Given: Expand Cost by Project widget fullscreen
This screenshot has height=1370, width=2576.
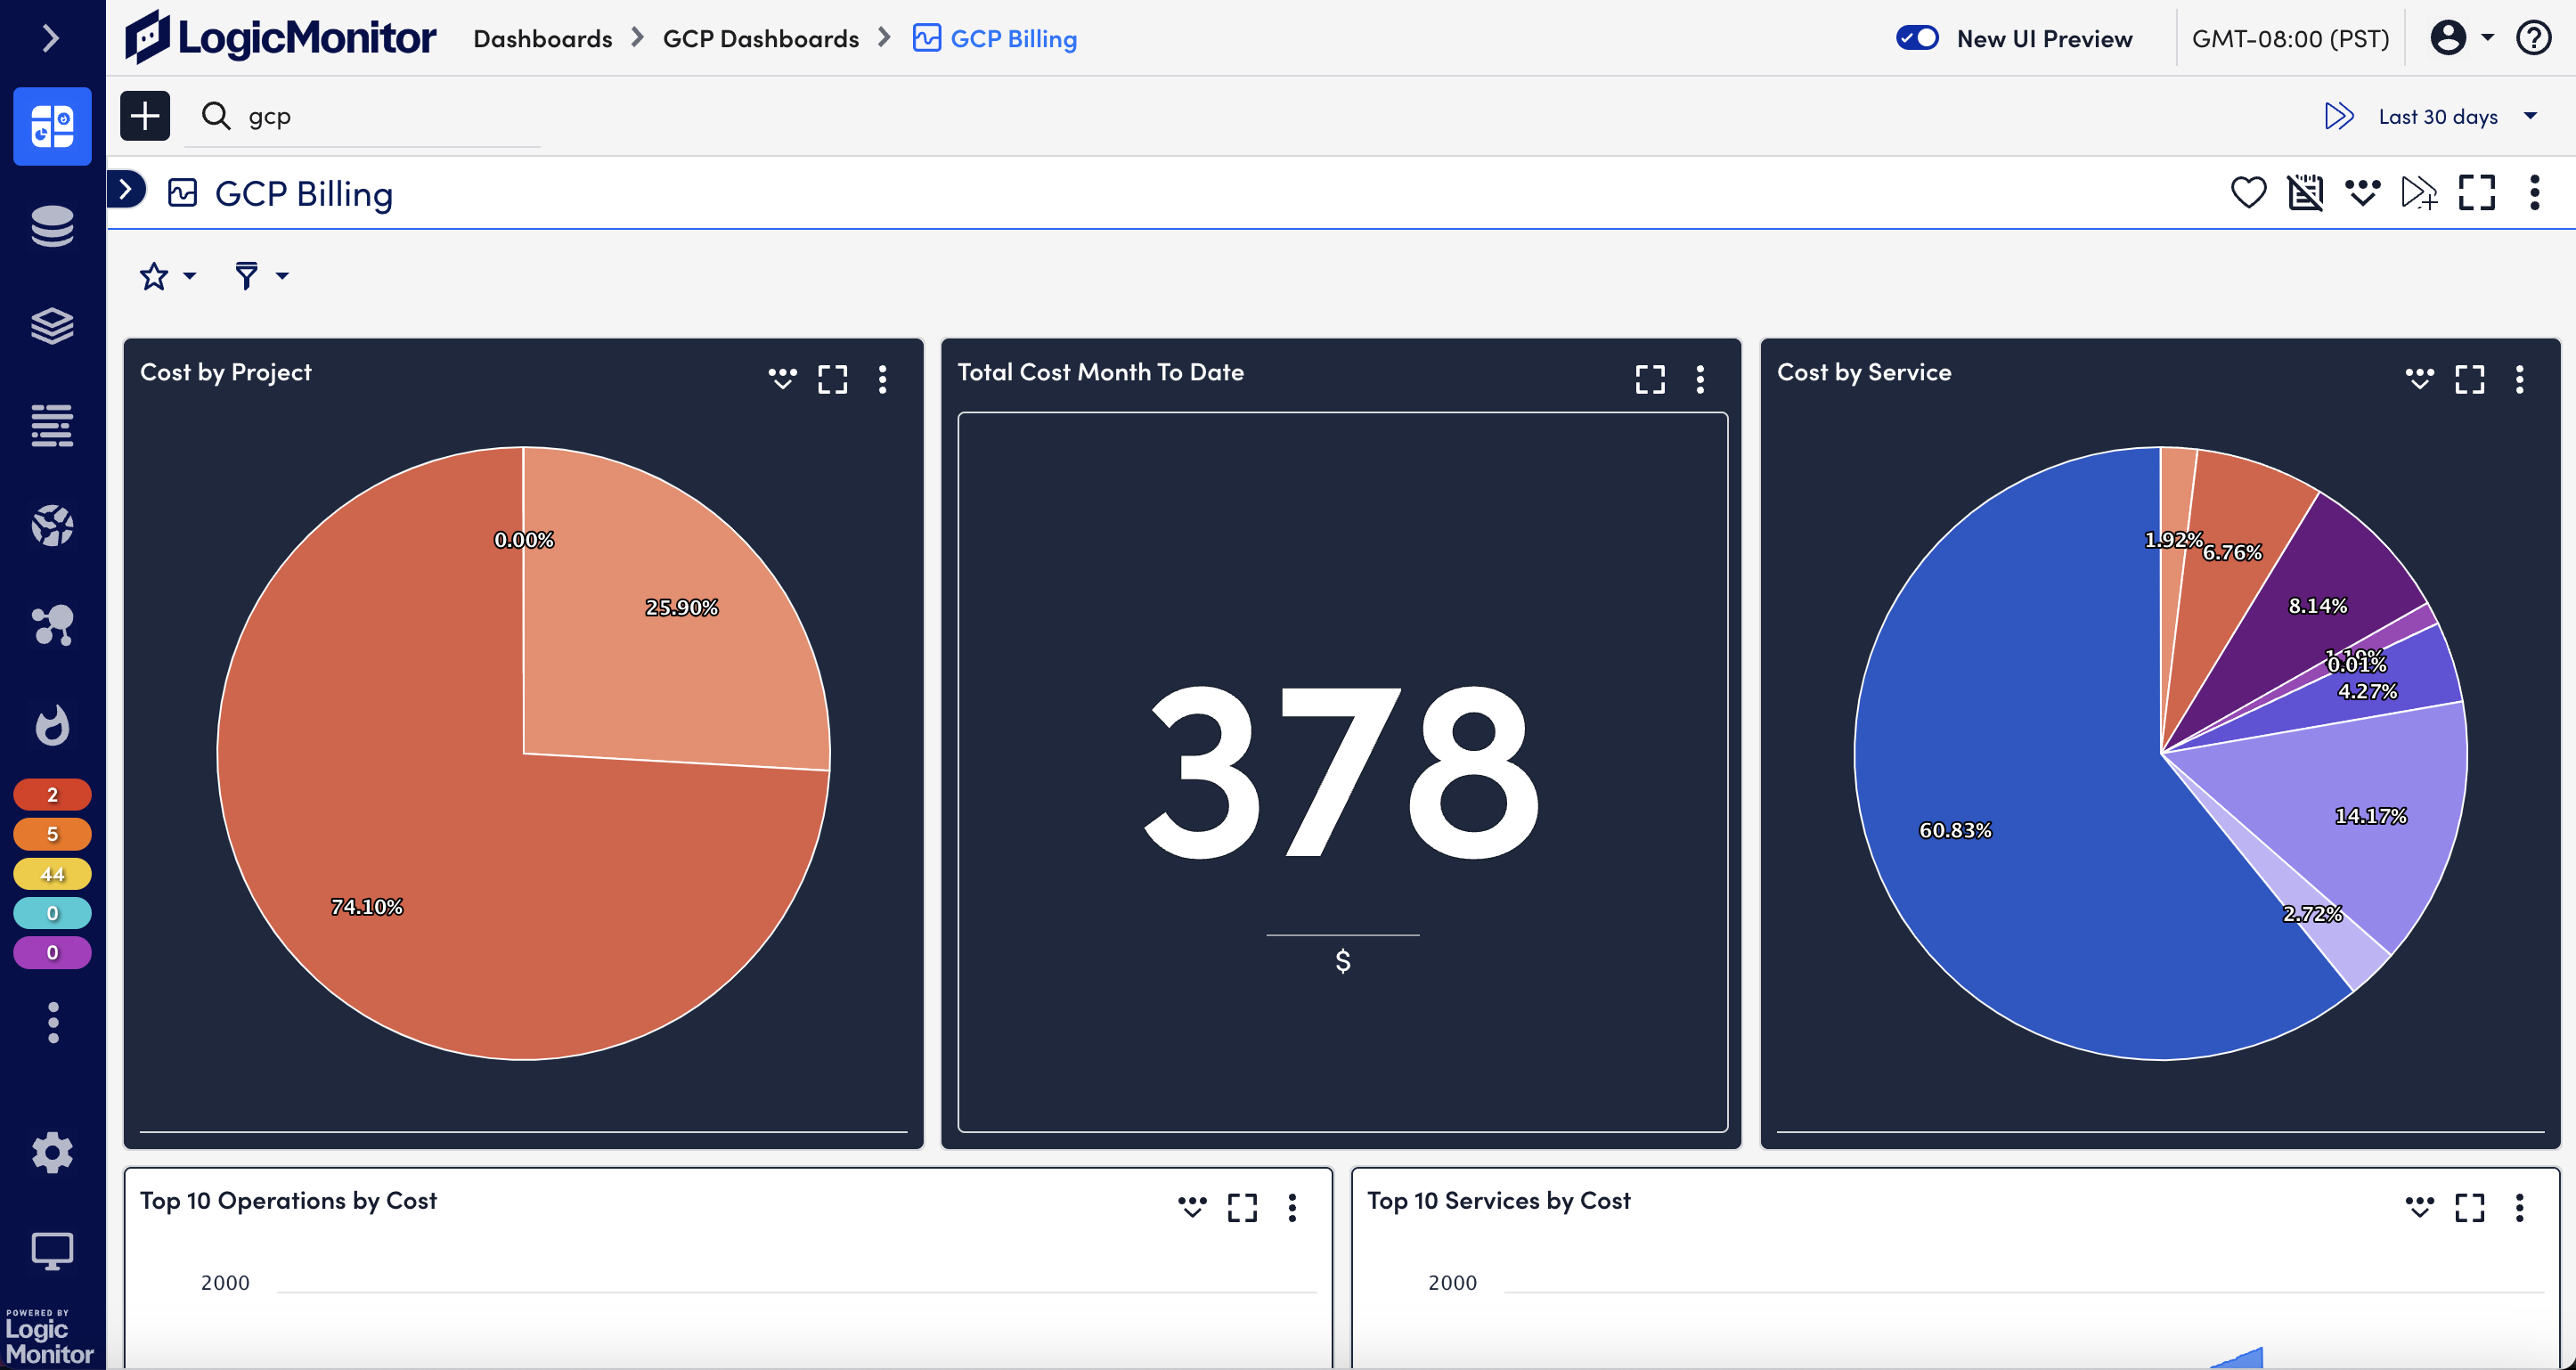Looking at the screenshot, I should [x=832, y=379].
